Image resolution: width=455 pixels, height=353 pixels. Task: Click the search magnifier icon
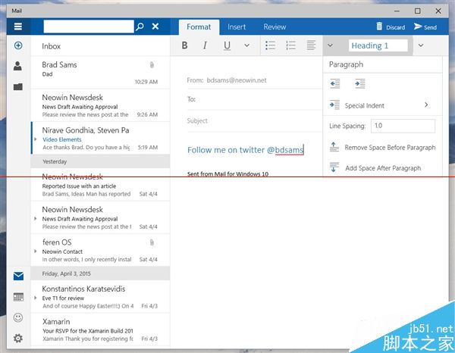(x=139, y=27)
